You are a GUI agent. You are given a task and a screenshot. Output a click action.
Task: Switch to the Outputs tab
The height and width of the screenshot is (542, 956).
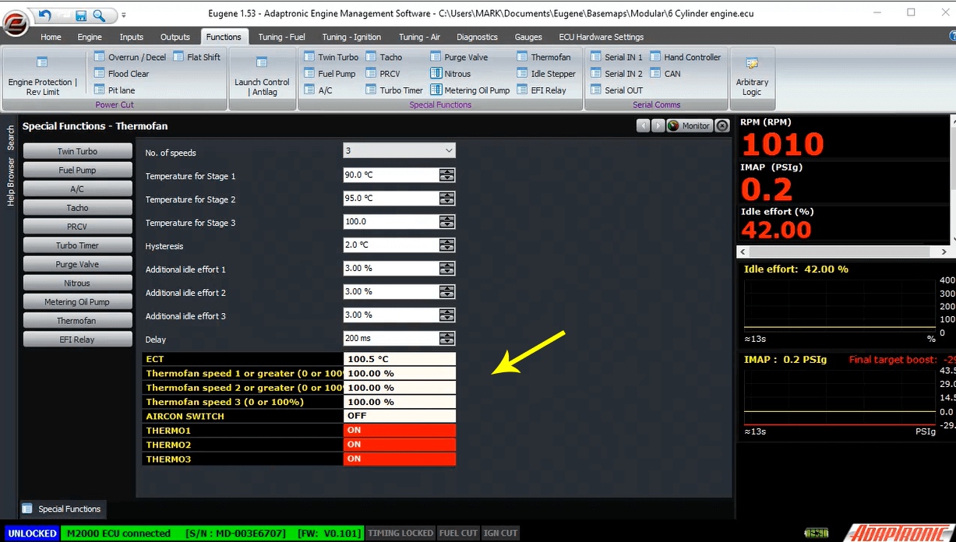[175, 37]
